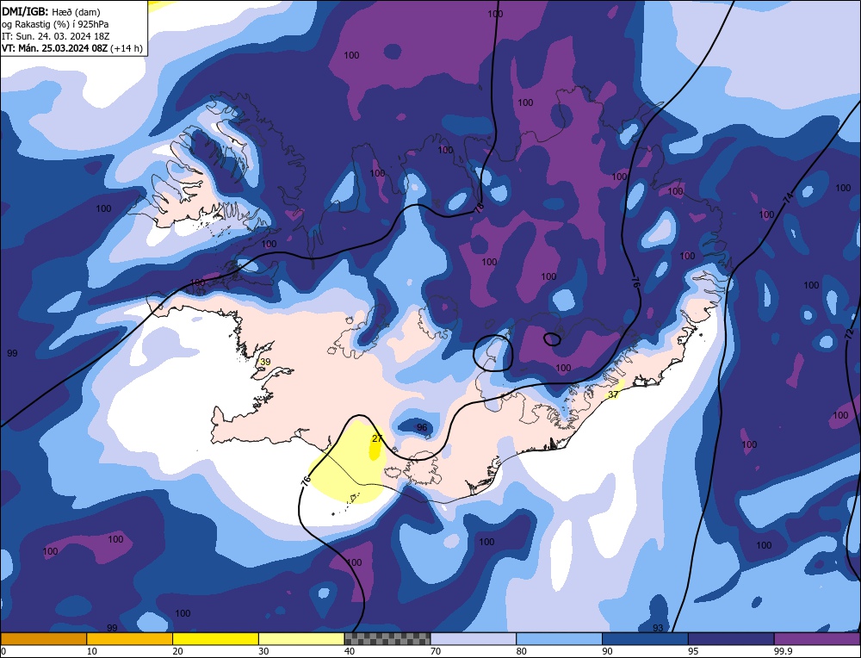Image resolution: width=861 pixels, height=658 pixels.
Task: Click the 76 contour label beside the yellow area
Action: [x=306, y=480]
